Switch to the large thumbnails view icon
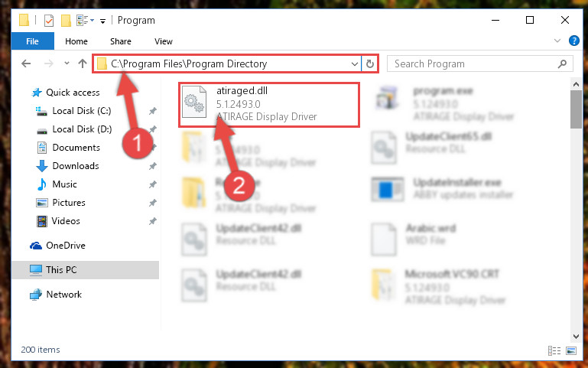The image size is (588, 368). (x=571, y=350)
